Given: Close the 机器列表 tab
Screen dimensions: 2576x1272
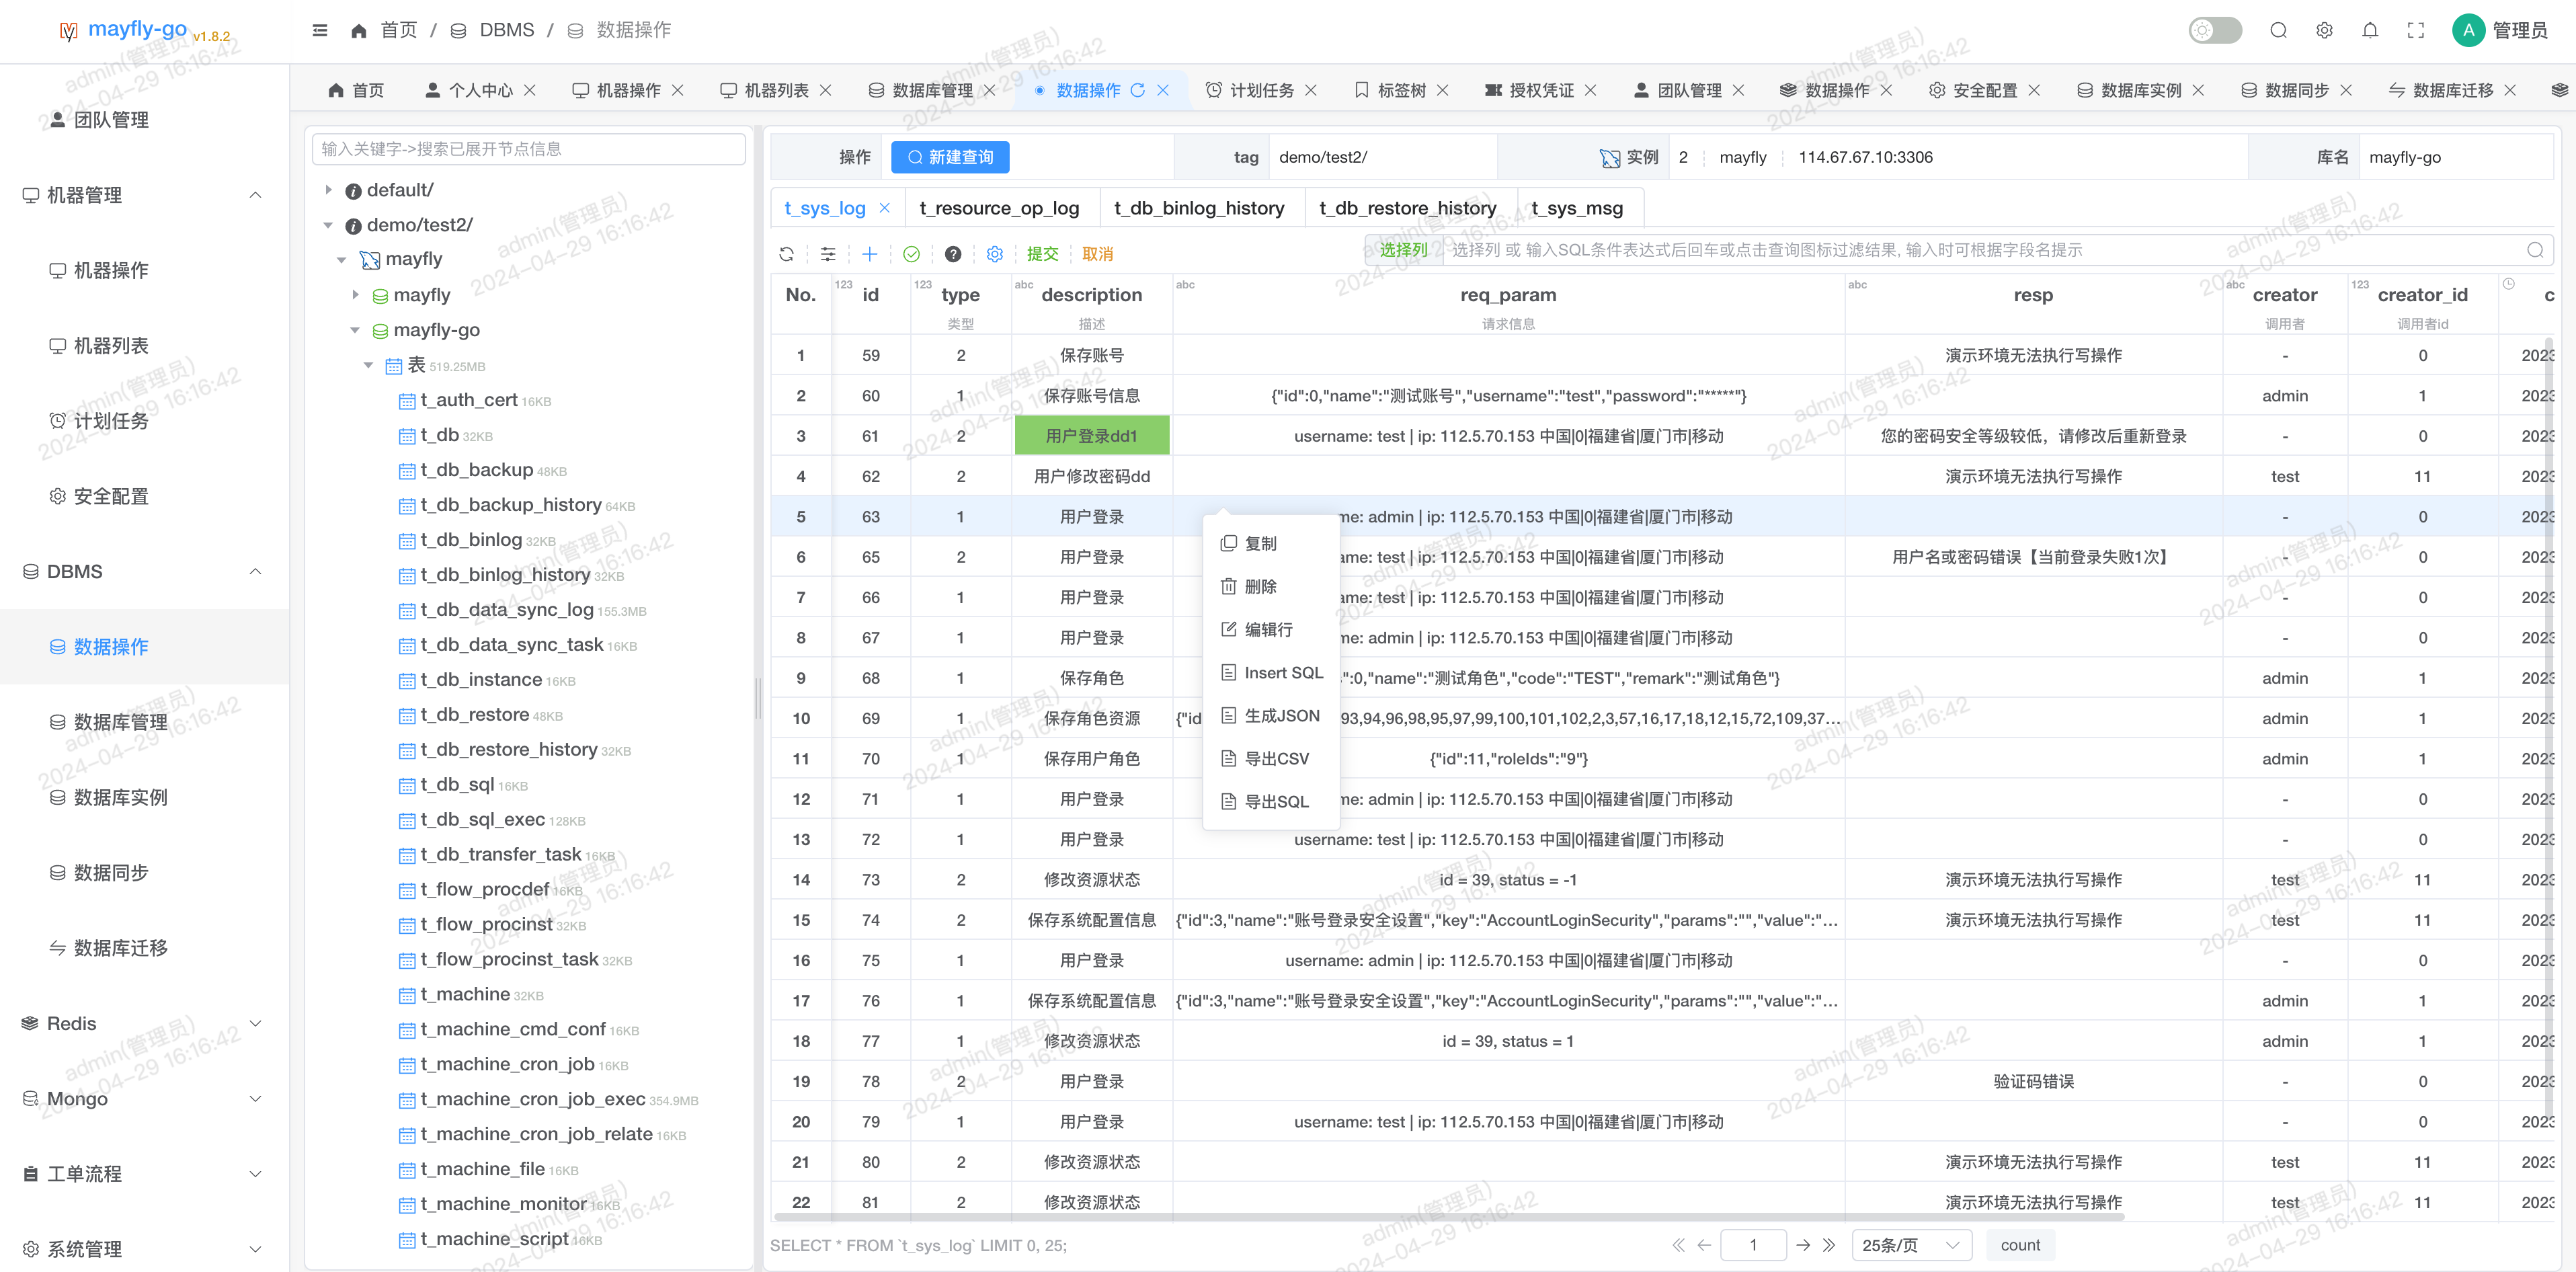Looking at the screenshot, I should click(826, 90).
